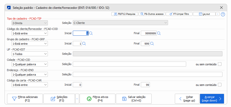Viewport: 231px width, 107px height.
Task: Click the help question mark icon
Action: coord(223,14)
